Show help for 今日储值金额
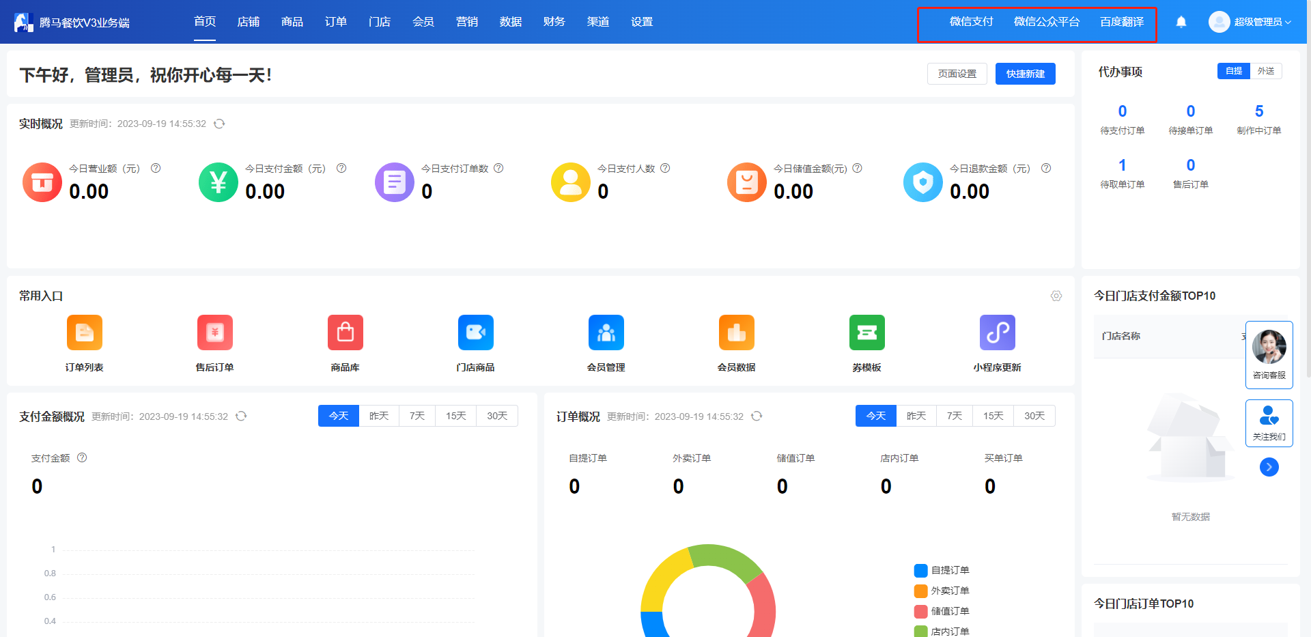1311x637 pixels. (x=857, y=168)
